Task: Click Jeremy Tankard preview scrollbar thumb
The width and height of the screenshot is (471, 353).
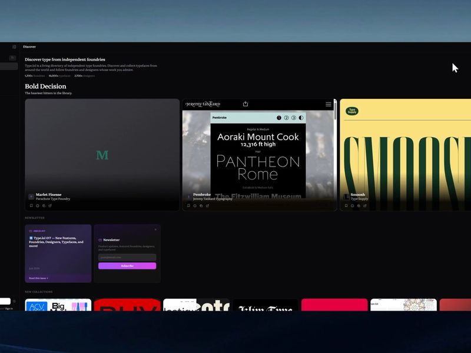Action: click(x=335, y=110)
